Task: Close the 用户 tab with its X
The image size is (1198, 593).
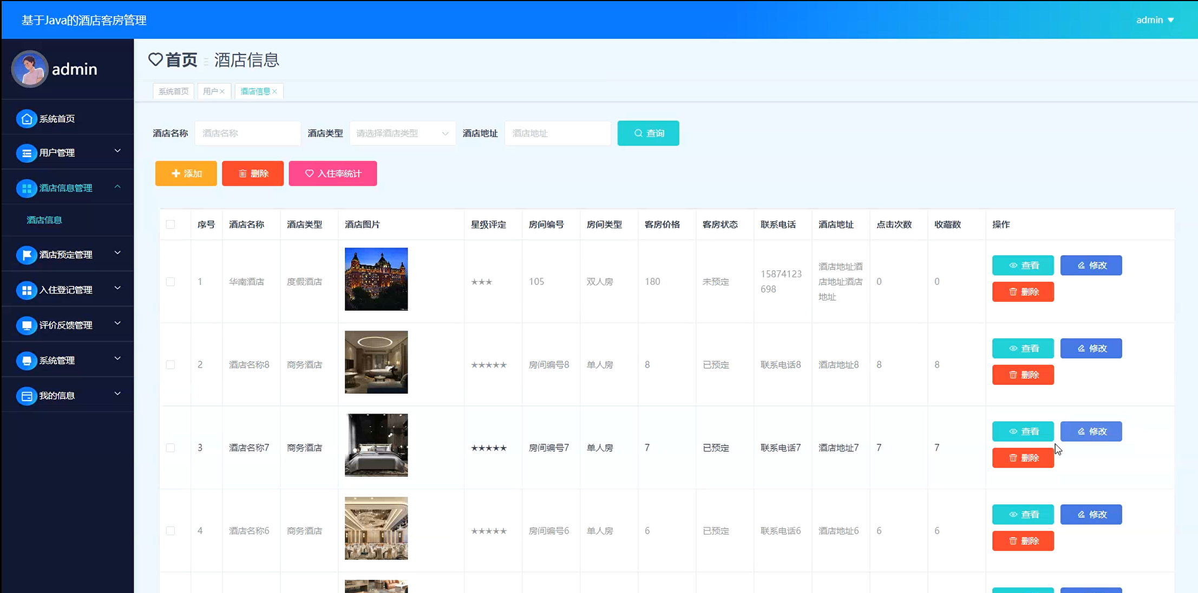Action: click(x=222, y=91)
